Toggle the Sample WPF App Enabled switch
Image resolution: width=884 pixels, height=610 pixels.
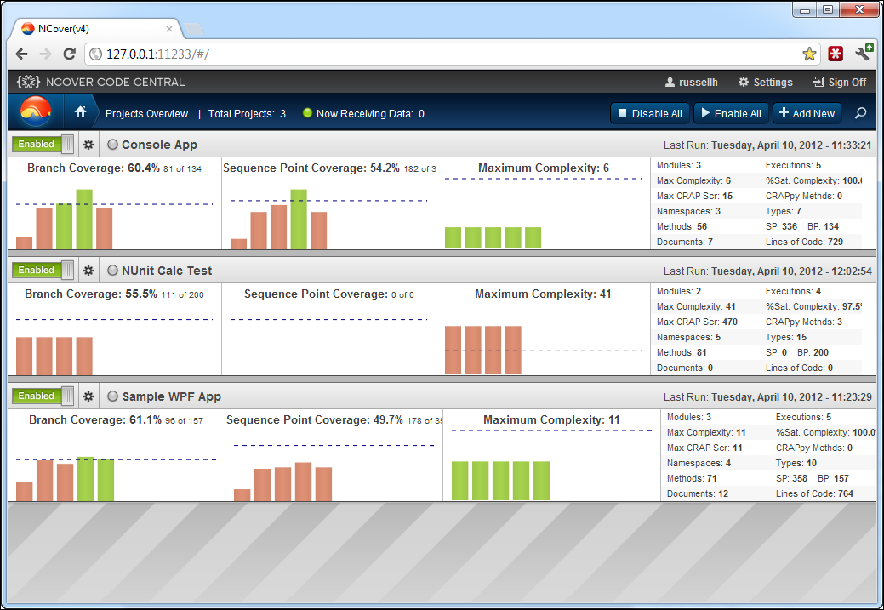[x=43, y=396]
